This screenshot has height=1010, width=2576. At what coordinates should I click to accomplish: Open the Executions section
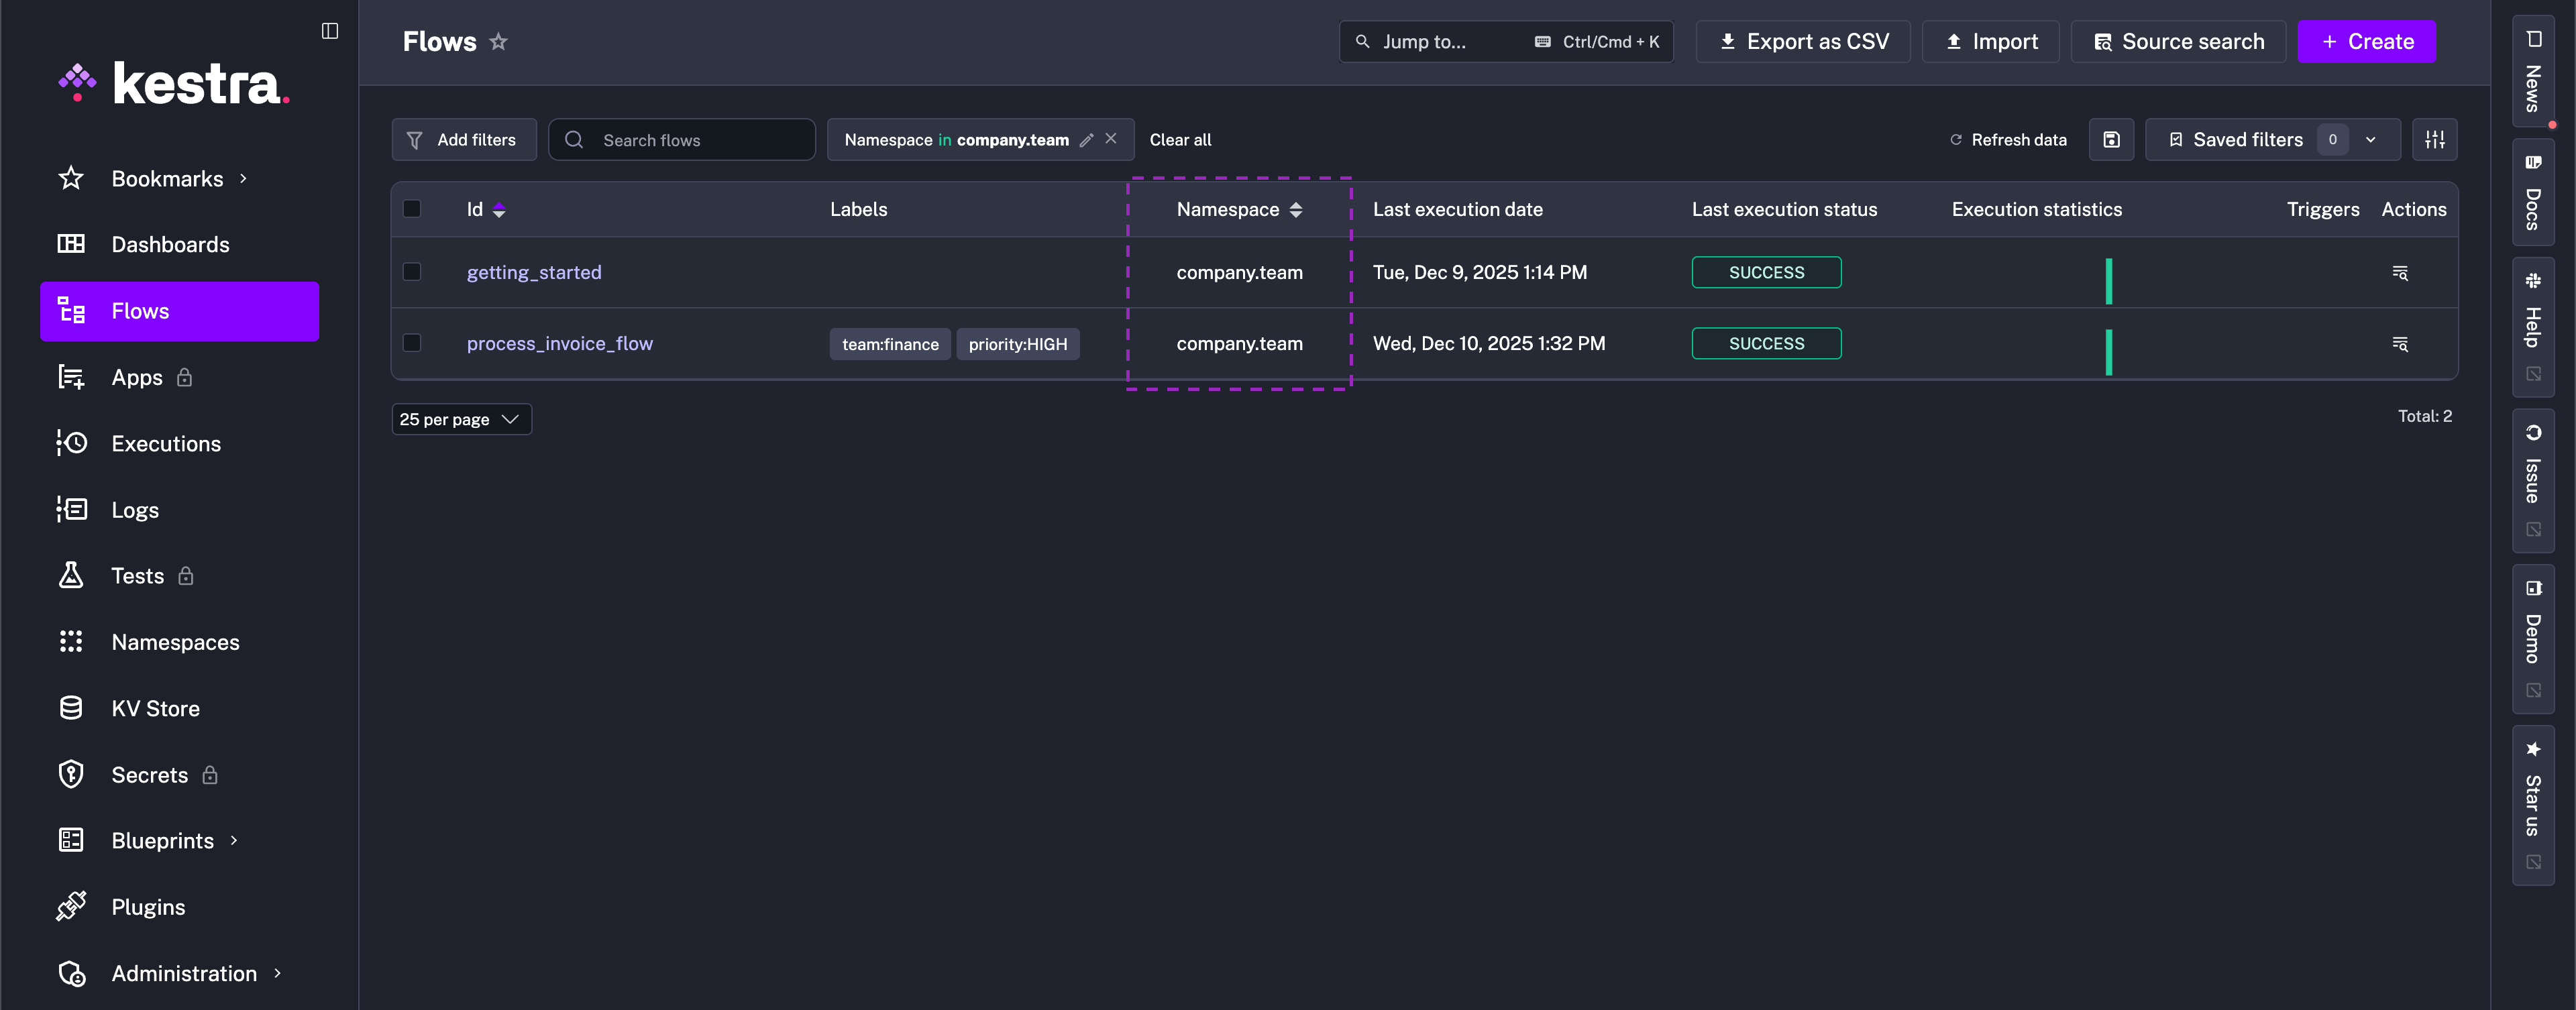click(166, 443)
